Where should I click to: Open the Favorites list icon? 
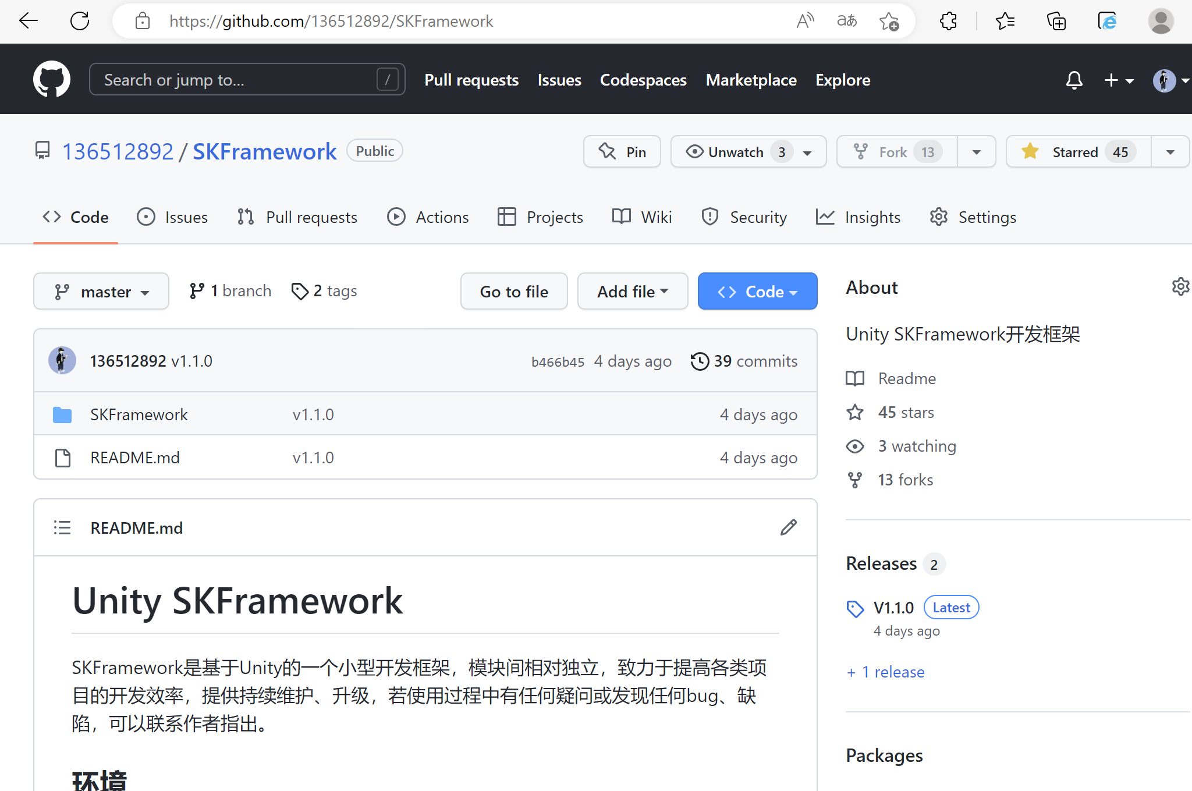1005,22
